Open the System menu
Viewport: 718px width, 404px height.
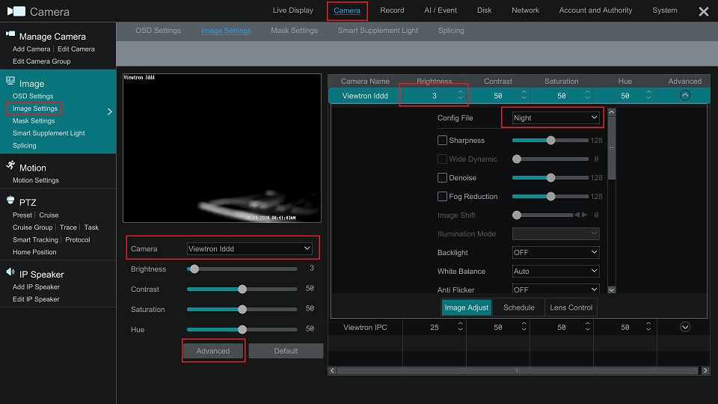point(664,10)
